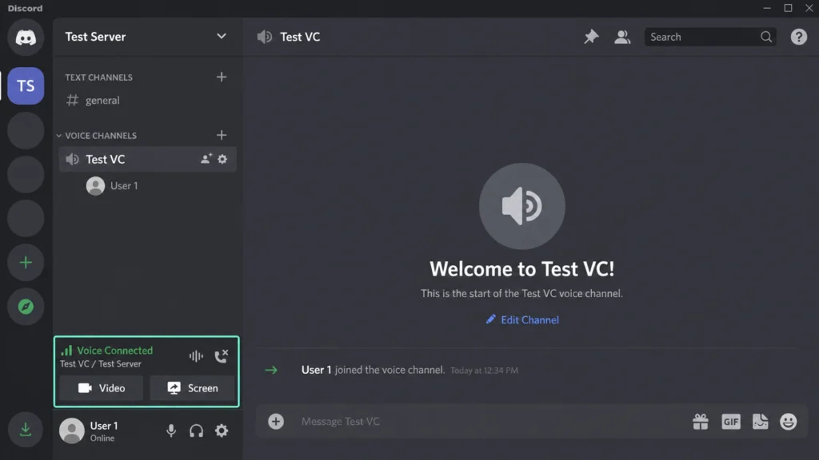Deafen with the headphones icon

point(197,430)
